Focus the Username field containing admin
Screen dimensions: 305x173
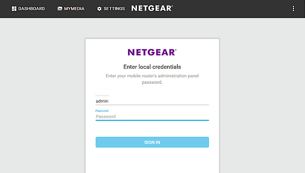click(x=152, y=101)
